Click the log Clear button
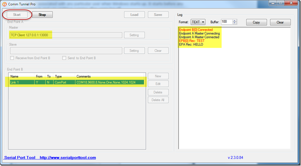This screenshot has height=166, width=301. [x=280, y=22]
